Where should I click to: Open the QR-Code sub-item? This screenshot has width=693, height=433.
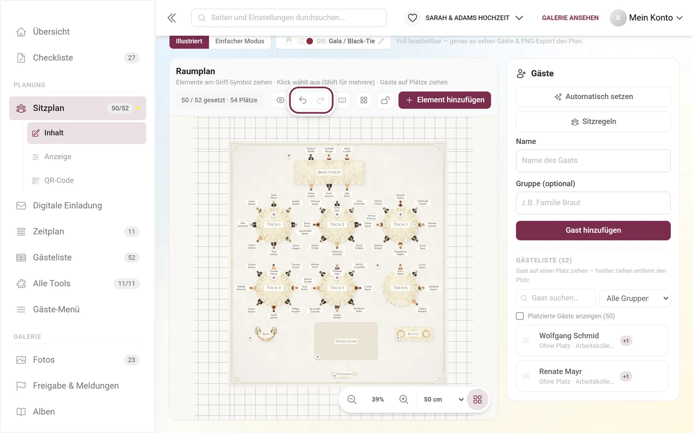tap(87, 180)
